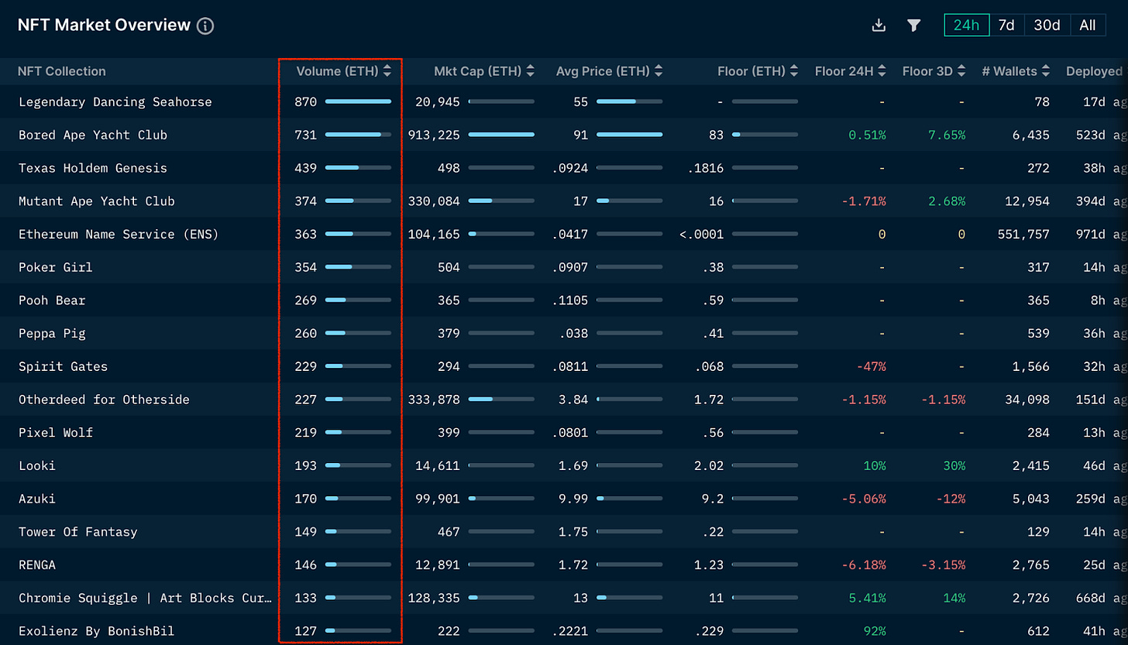Click the 5.41% floor change for Chromie Squiggle
Screen dimensions: 1128x645
tap(867, 599)
